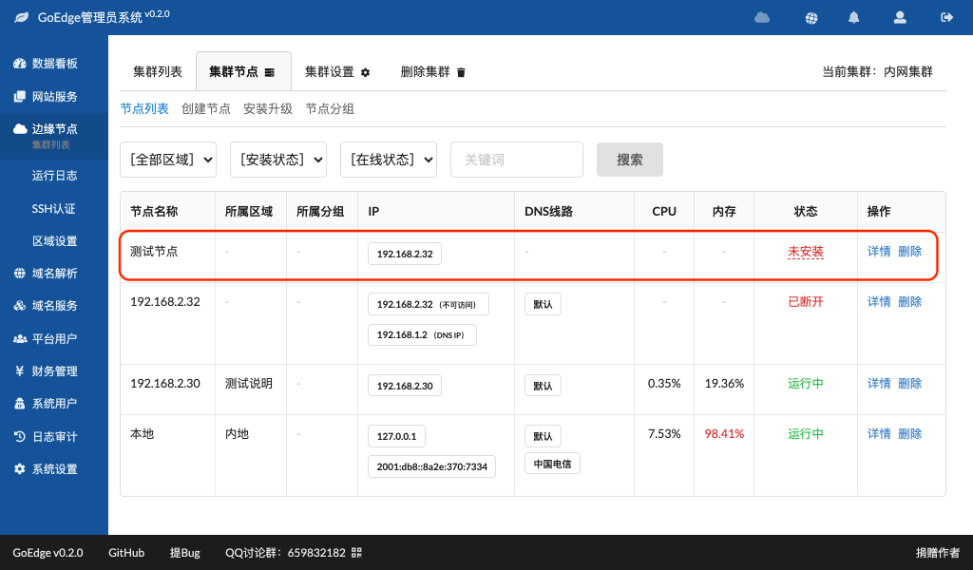Click the 提Bug footer link
This screenshot has height=570, width=973.
pyautogui.click(x=185, y=553)
